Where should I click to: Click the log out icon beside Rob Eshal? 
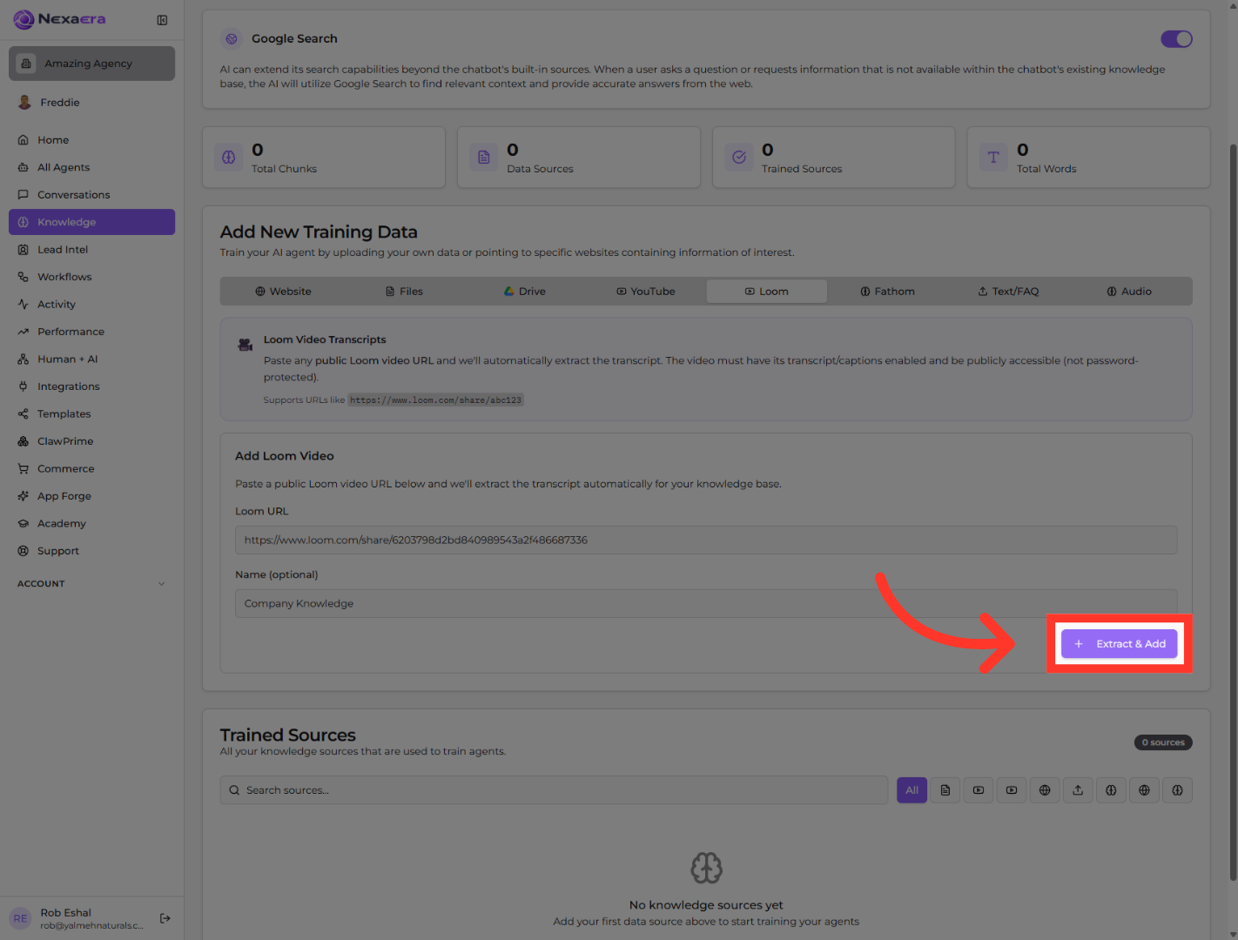tap(165, 918)
